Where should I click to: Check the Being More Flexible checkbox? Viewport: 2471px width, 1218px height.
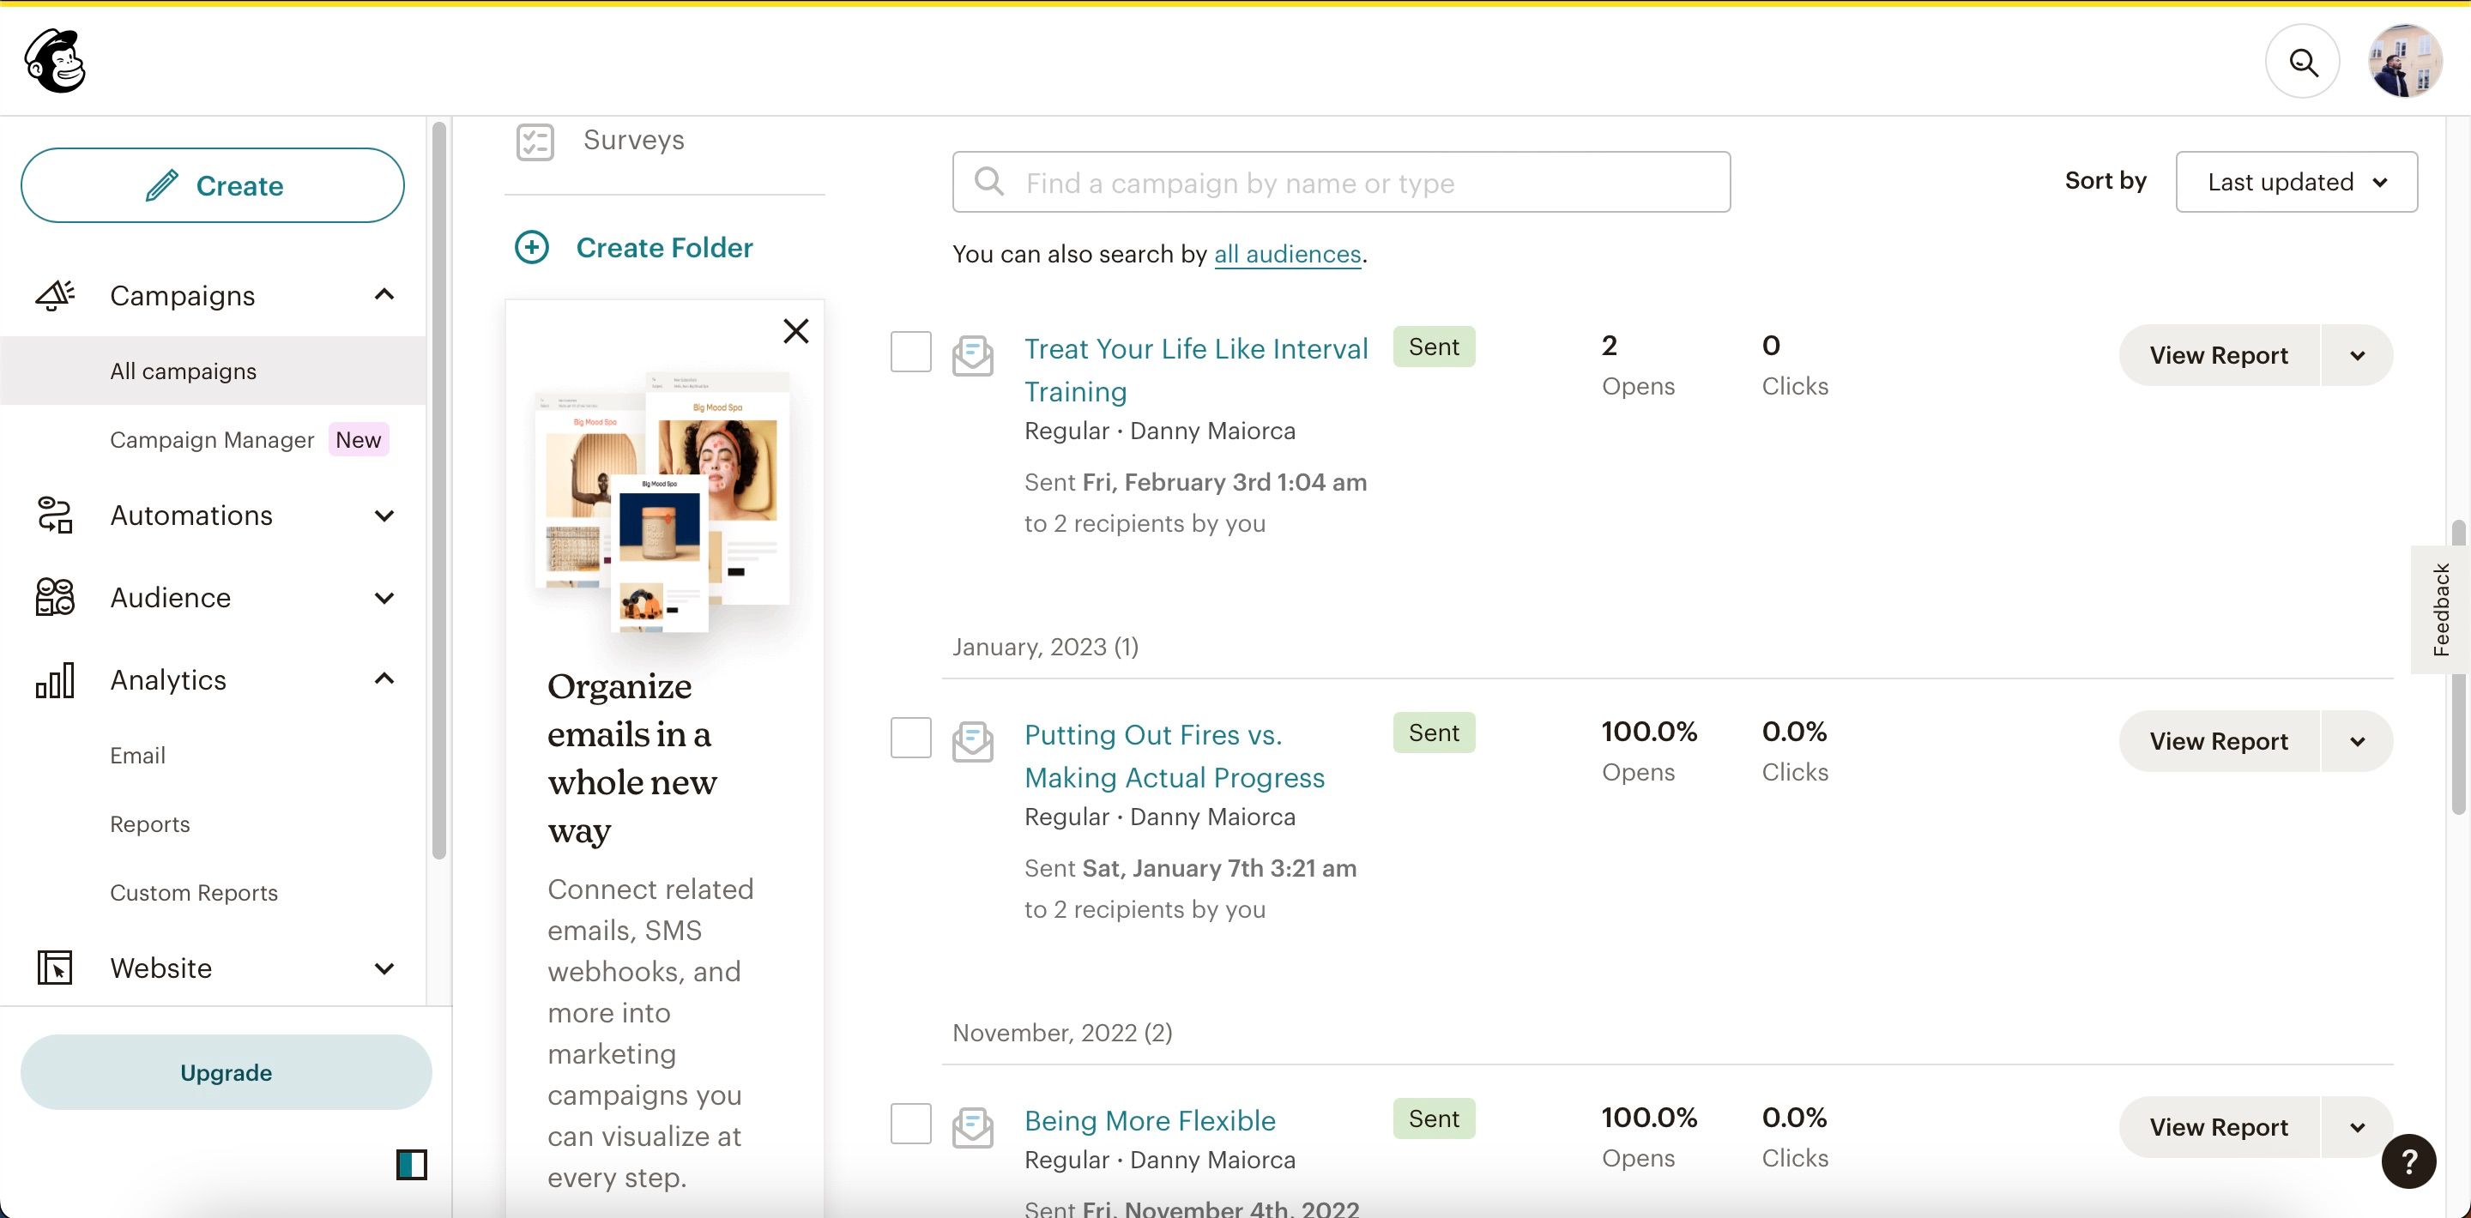click(x=910, y=1123)
